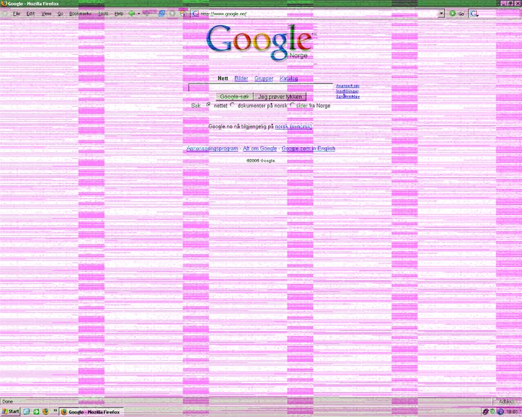Click the green arrow quick launch icon
Screen dimensions: 522x417
click(x=36, y=412)
